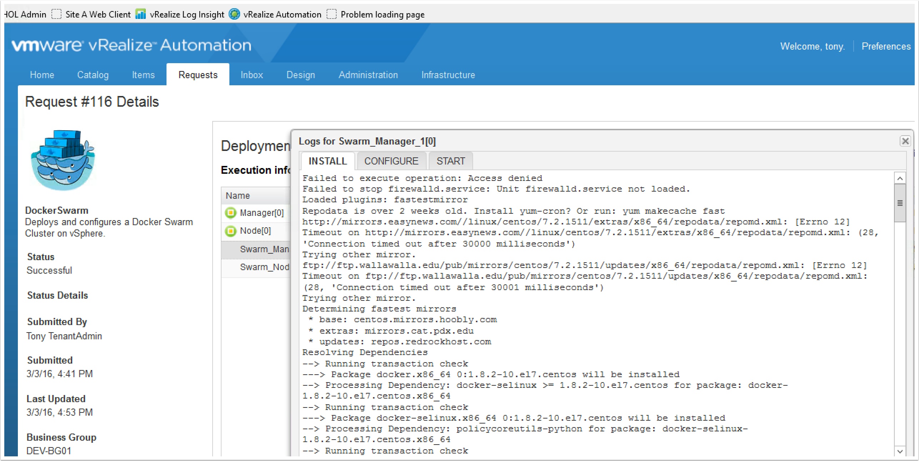Image resolution: width=919 pixels, height=461 pixels.
Task: Go to the Infrastructure tab
Action: (x=448, y=75)
